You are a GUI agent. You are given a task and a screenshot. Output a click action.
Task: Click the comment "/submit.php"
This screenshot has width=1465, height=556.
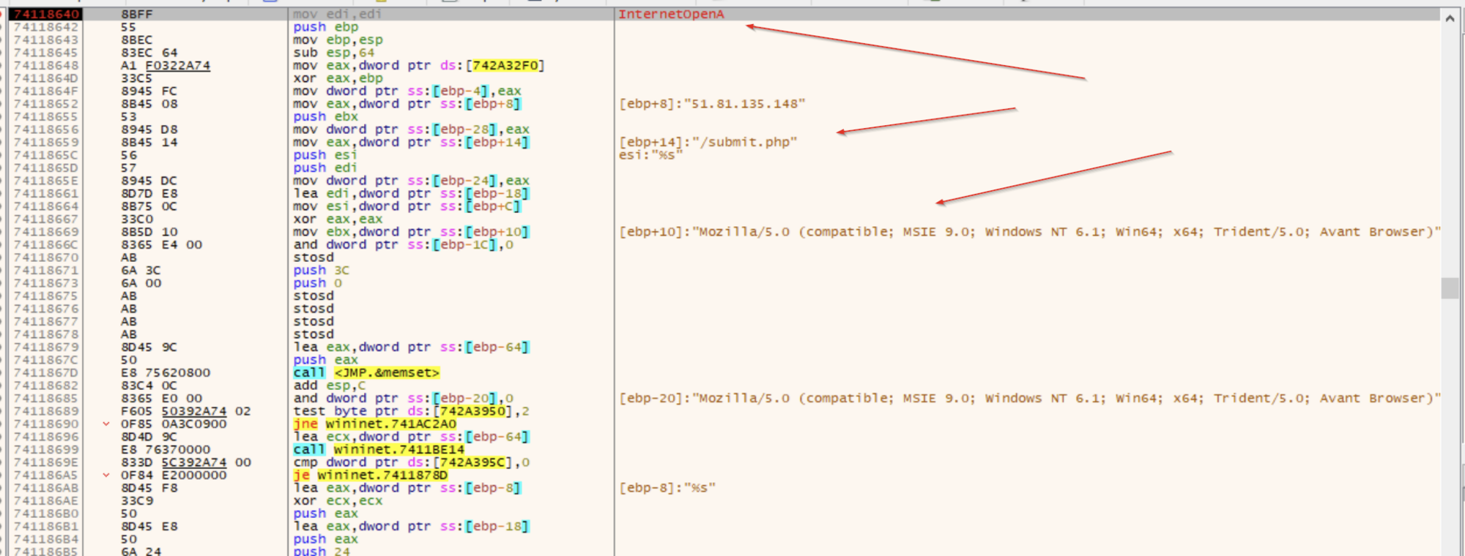[708, 142]
